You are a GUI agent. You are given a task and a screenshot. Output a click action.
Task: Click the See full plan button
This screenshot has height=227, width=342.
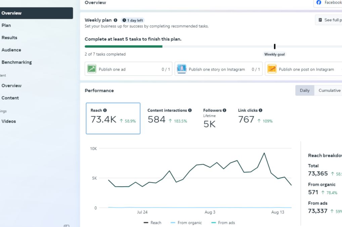point(329,20)
